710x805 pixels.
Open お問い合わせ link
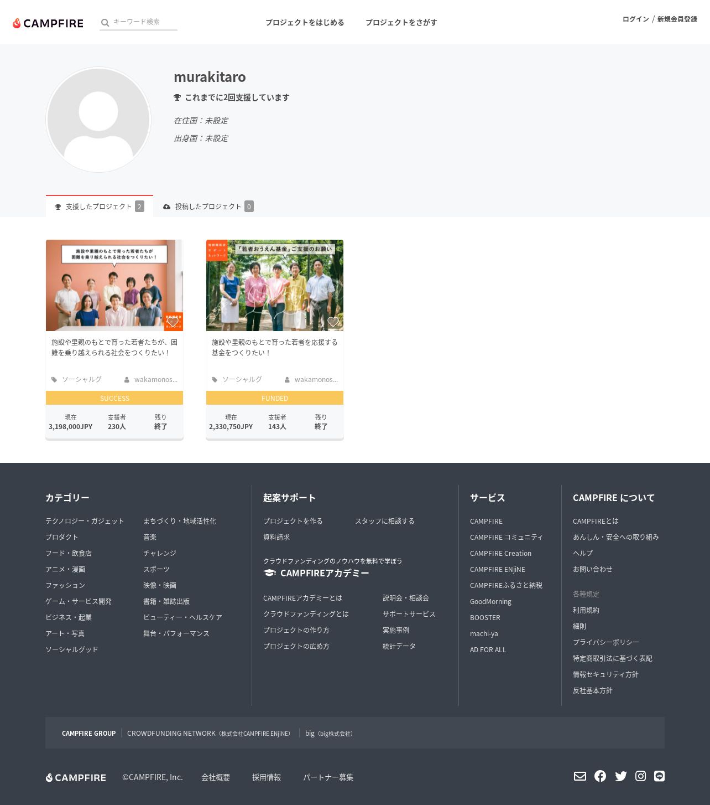593,569
